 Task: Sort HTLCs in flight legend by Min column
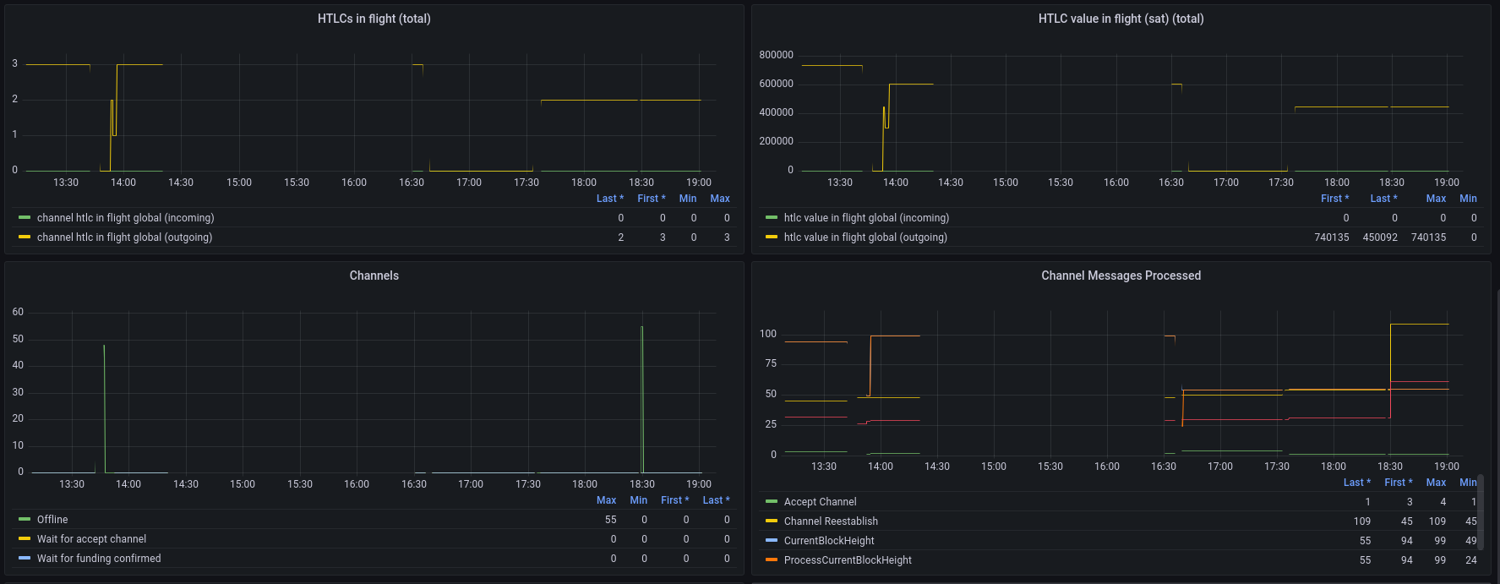point(688,199)
